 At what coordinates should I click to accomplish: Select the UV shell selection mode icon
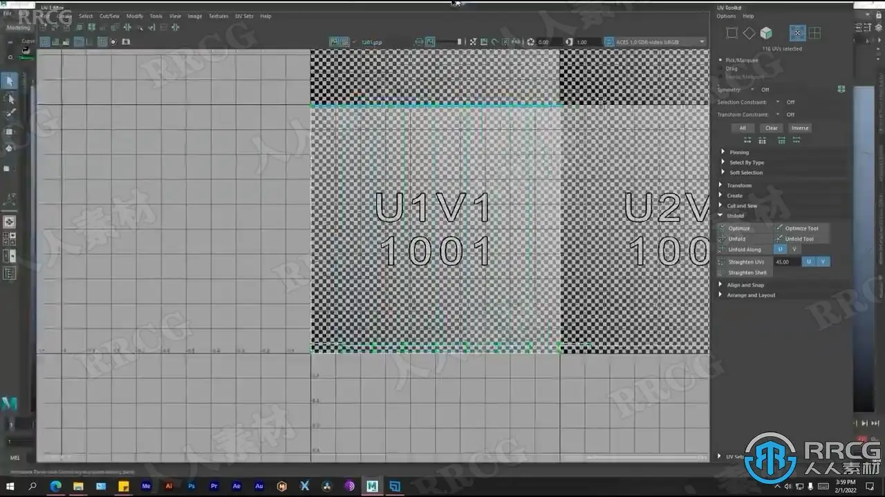pyautogui.click(x=814, y=33)
